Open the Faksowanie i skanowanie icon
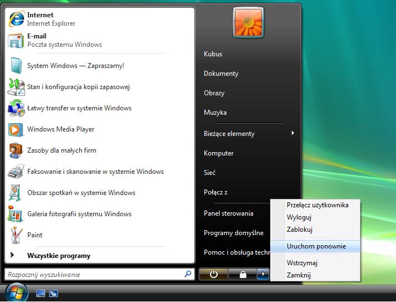The width and height of the screenshot is (396, 302). (x=16, y=172)
